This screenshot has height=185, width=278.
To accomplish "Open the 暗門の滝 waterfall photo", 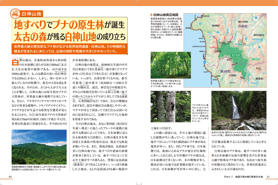I will click(x=239, y=111).
